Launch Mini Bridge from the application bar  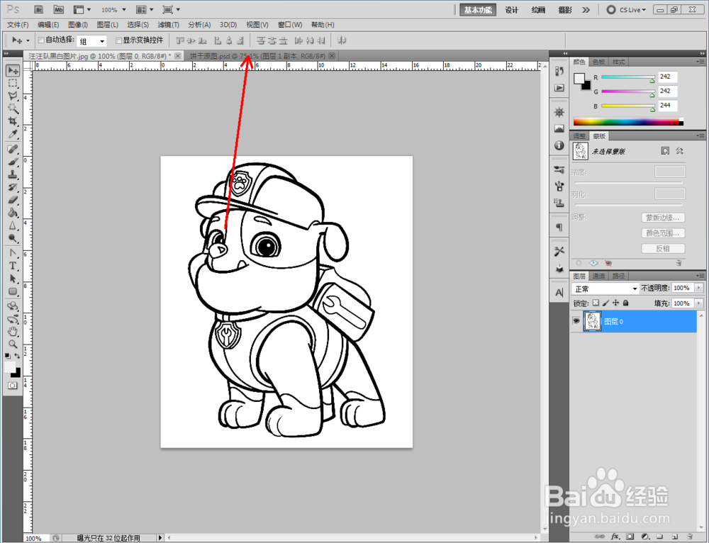click(x=58, y=9)
